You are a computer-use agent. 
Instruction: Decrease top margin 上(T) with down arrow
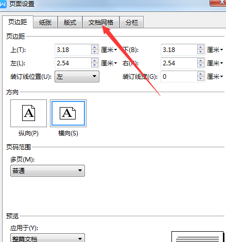95,52
